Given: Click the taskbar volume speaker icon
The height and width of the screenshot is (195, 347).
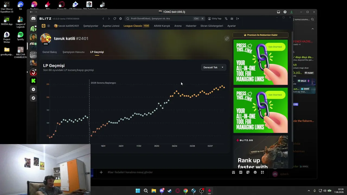Looking at the screenshot, I should (x=325, y=191).
